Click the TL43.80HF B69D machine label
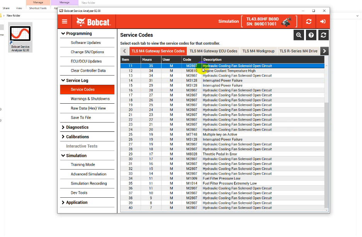362x237 pixels. (262, 19)
